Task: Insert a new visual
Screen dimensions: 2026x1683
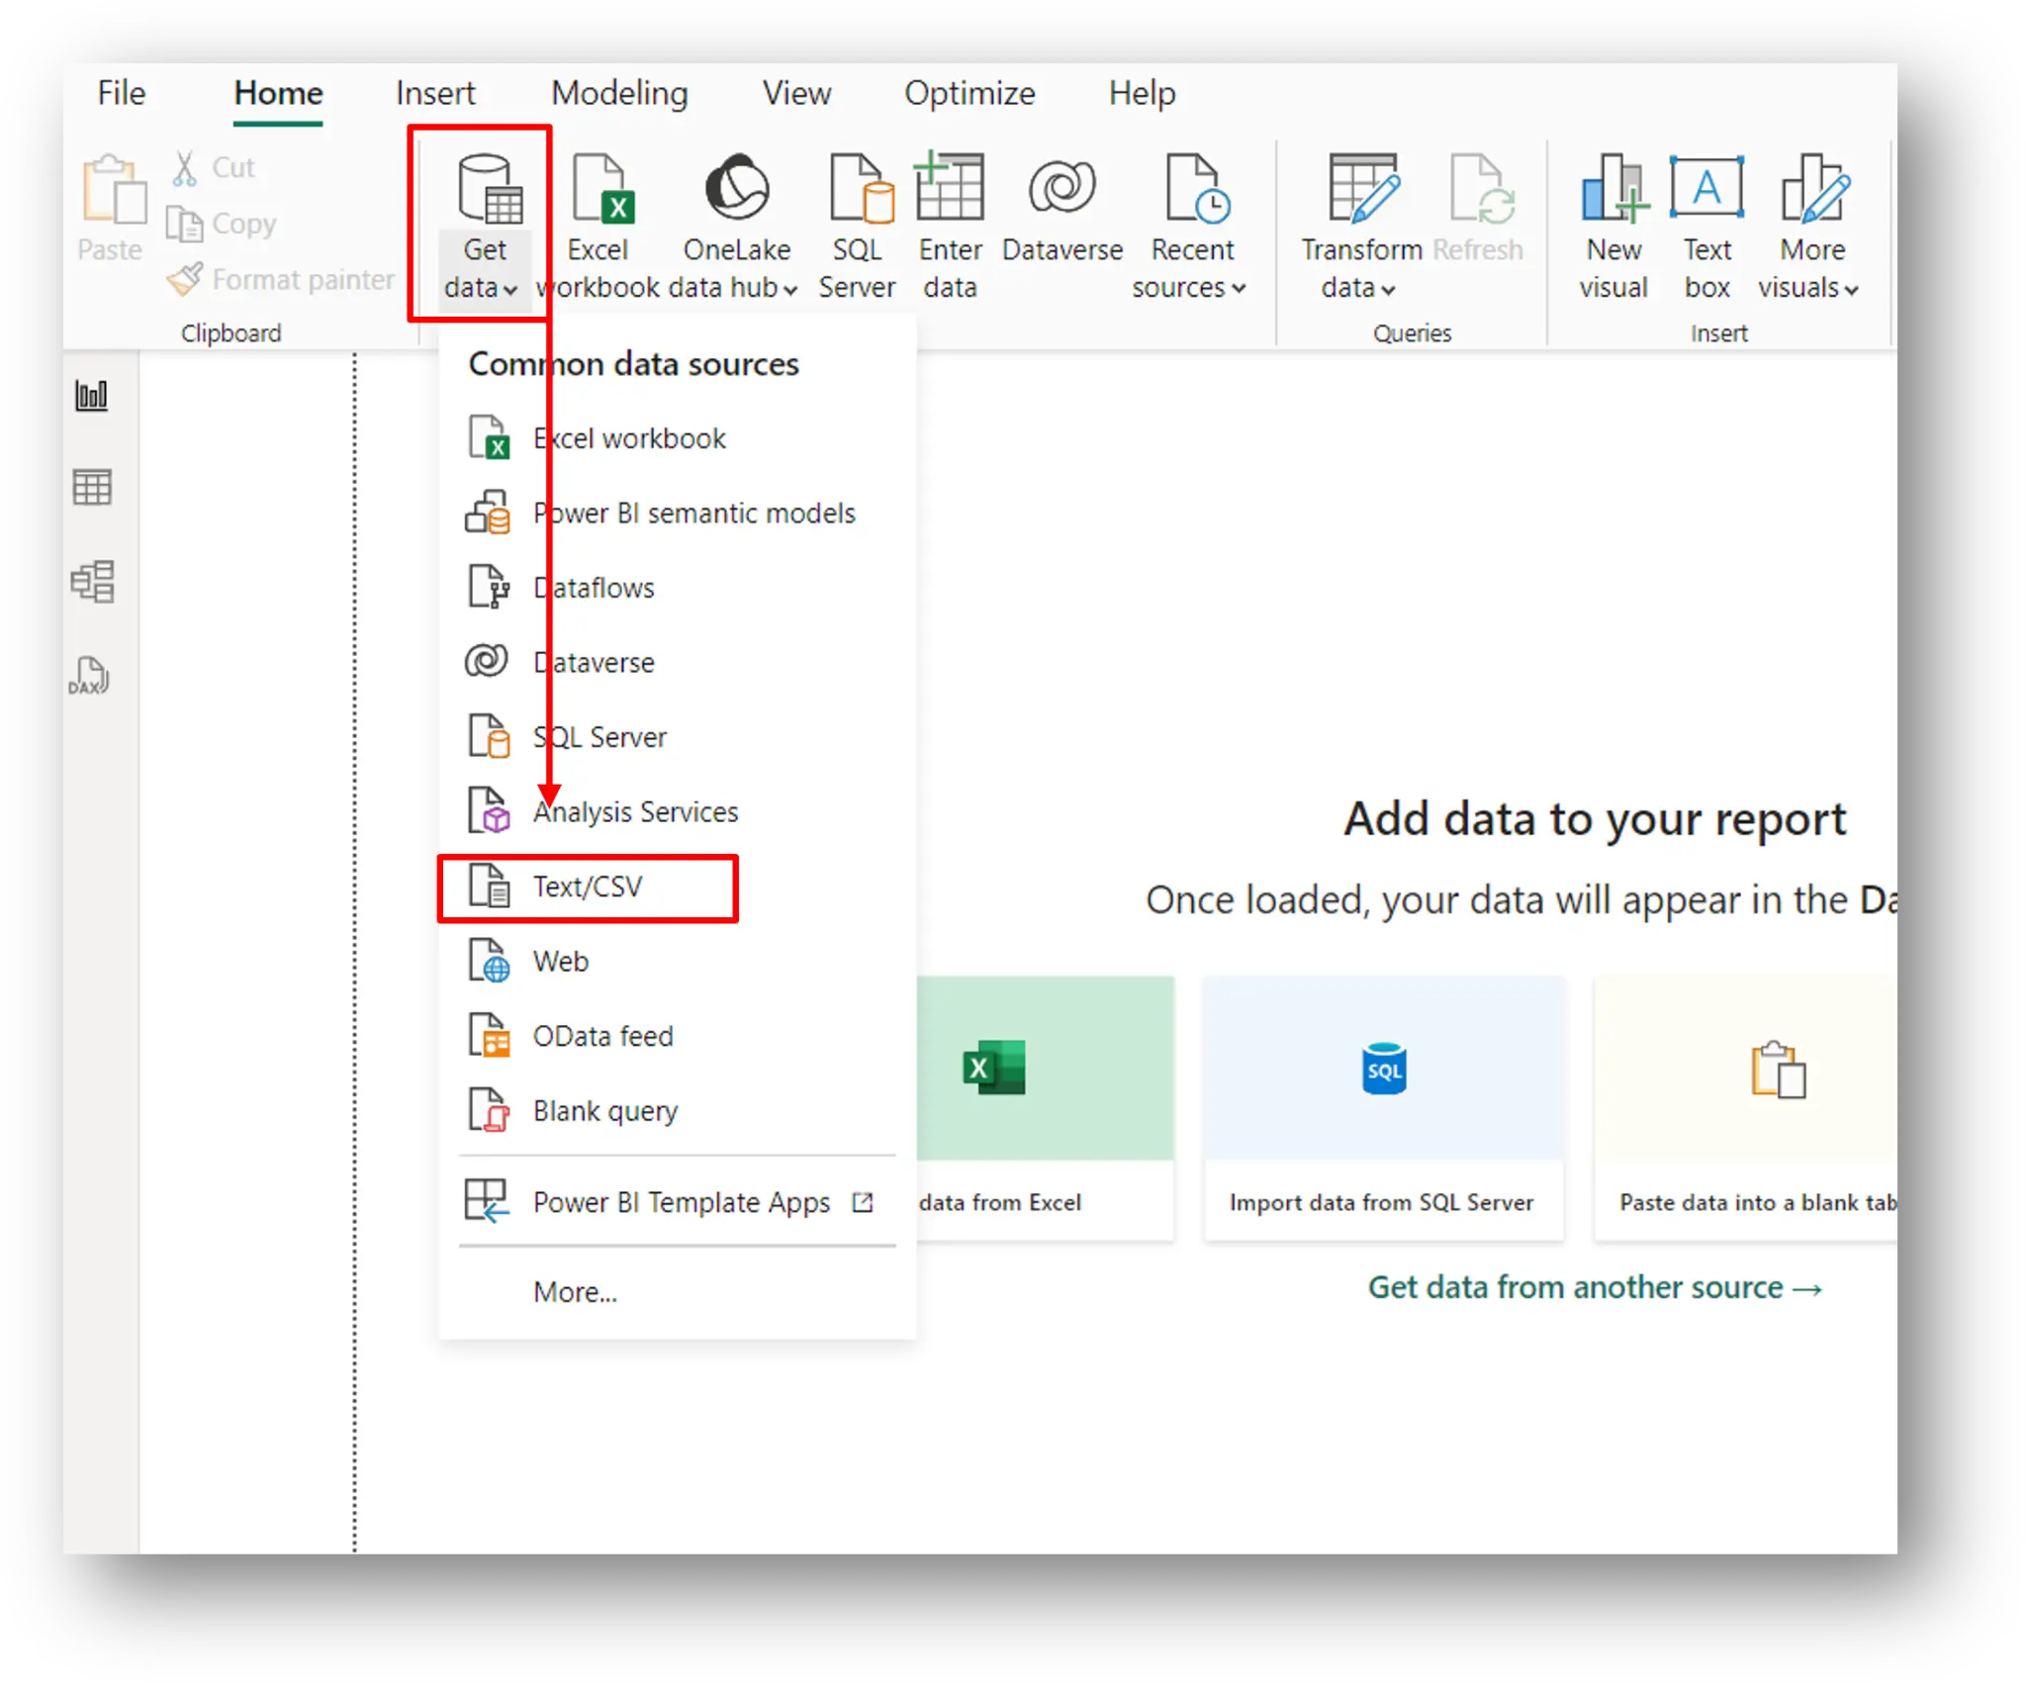Action: coord(1612,218)
